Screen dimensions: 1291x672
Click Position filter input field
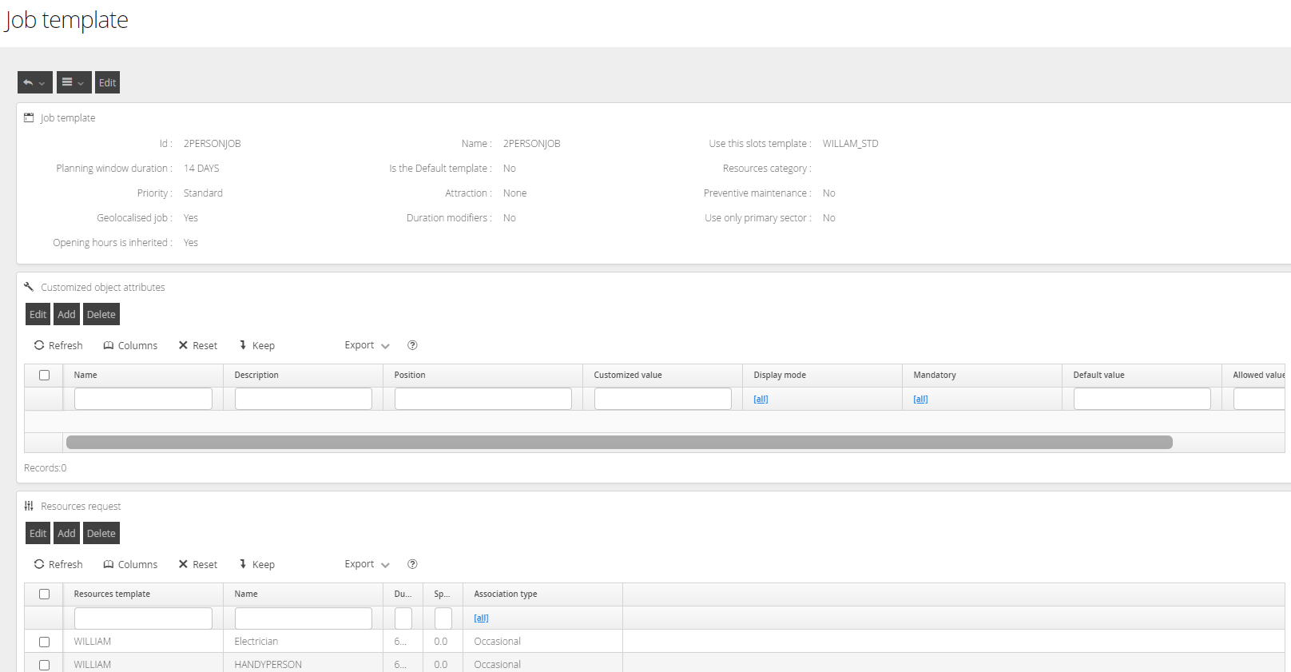[x=483, y=399]
